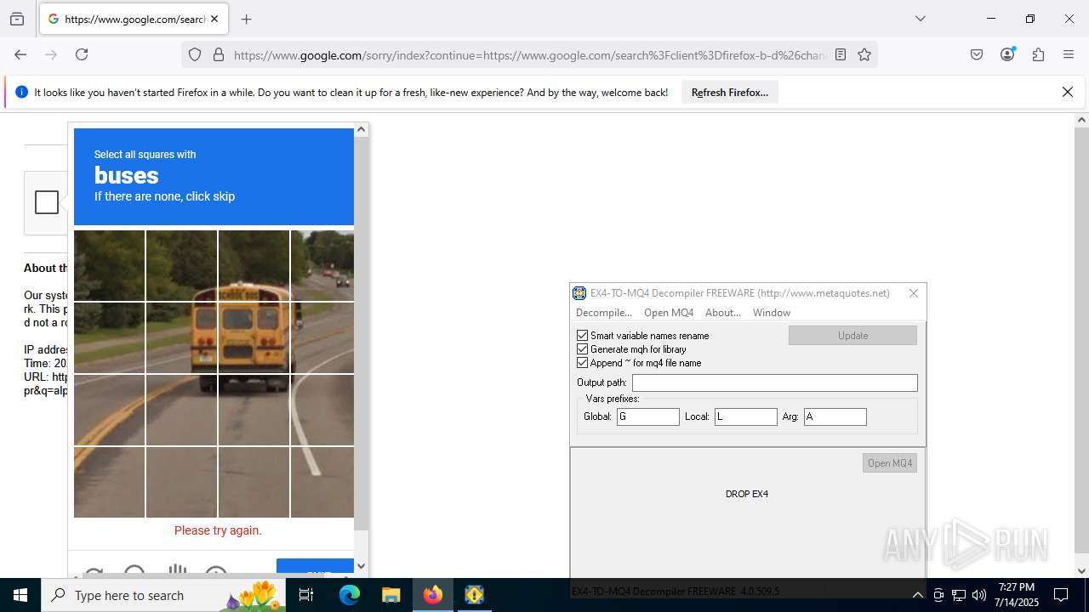Screen dimensions: 1089x612
Task: Switch to decompiler app on taskbar
Action: (x=474, y=595)
